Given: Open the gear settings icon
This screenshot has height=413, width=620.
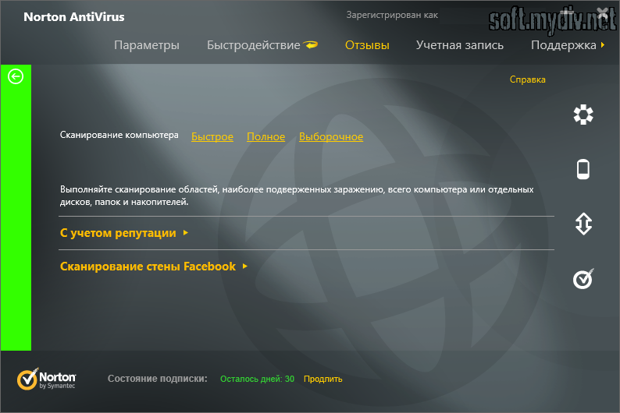Looking at the screenshot, I should [583, 115].
